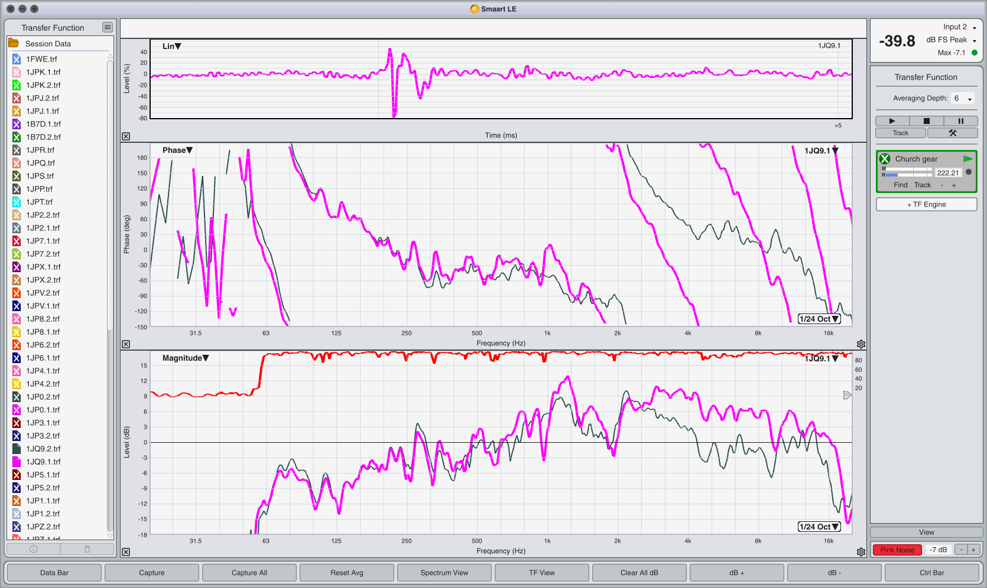This screenshot has height=588, width=987.
Task: Click the green trace icon for 1JPK.2.trf
Action: click(x=17, y=85)
